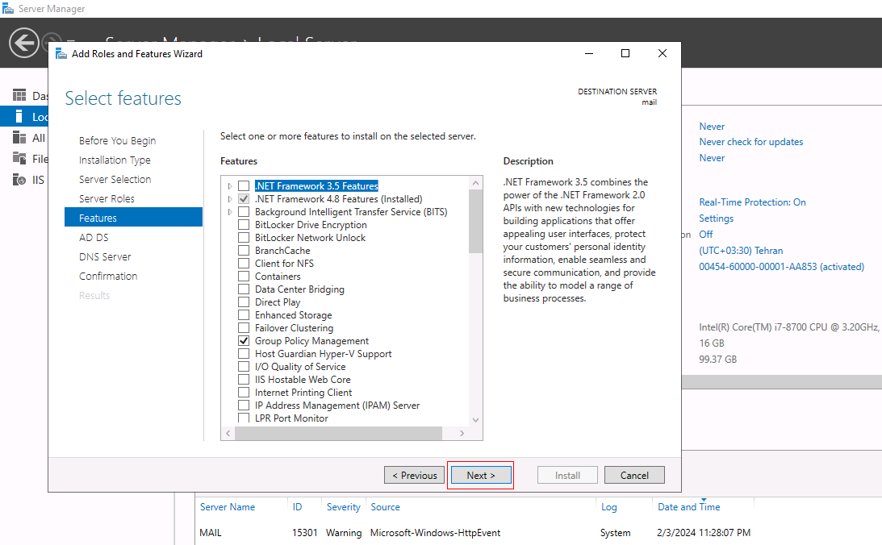882x545 pixels.
Task: Check IP Address Management (IPAM) Server
Action: tap(244, 406)
